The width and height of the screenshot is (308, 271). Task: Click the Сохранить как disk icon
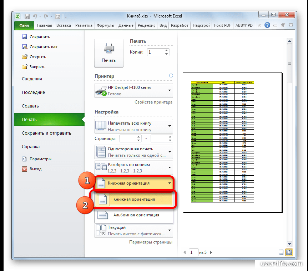tap(25, 47)
